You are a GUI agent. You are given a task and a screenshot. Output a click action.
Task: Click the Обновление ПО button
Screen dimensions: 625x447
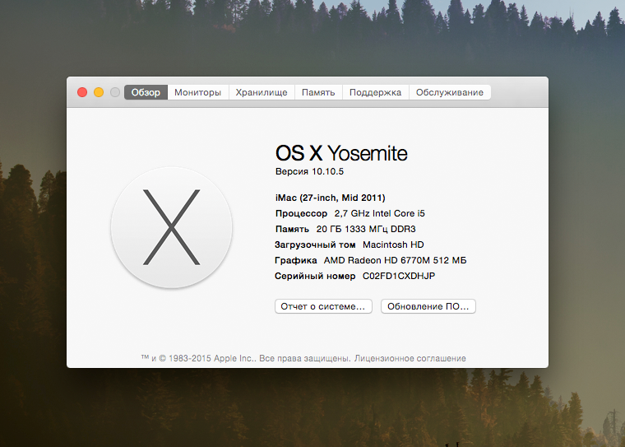point(428,306)
